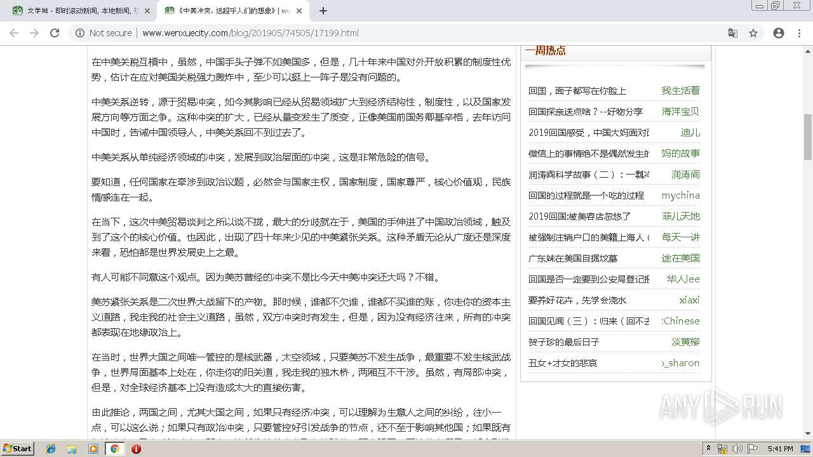
Task: Close the 中美冲突 blog tab
Action: [299, 11]
